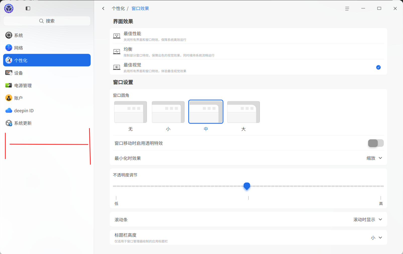Click the search magnifier icon
The image size is (403, 254).
click(x=41, y=21)
